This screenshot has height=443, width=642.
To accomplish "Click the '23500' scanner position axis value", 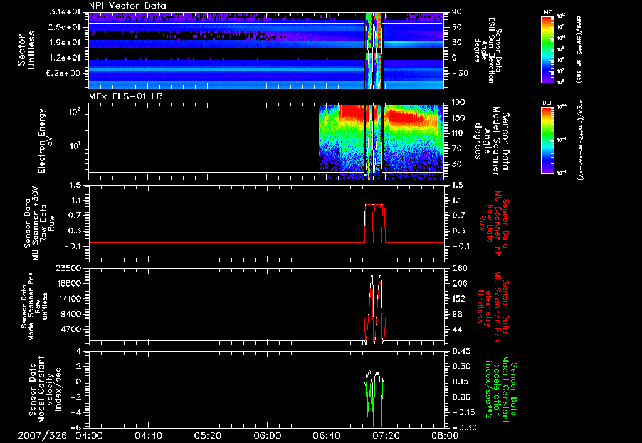I will 68,268.
